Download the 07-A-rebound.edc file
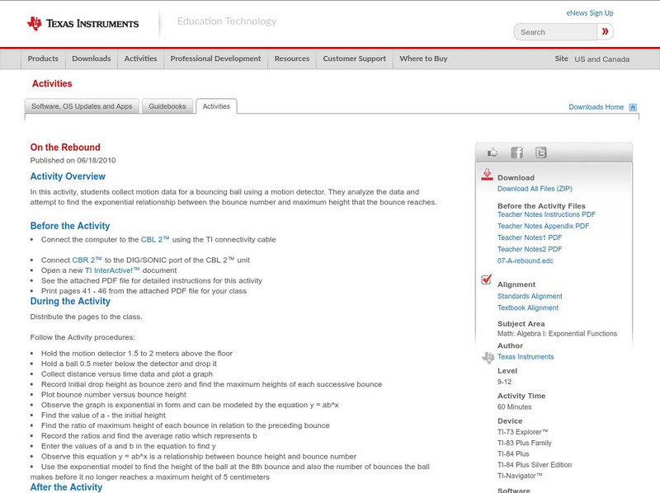The height and width of the screenshot is (493, 660). click(526, 261)
